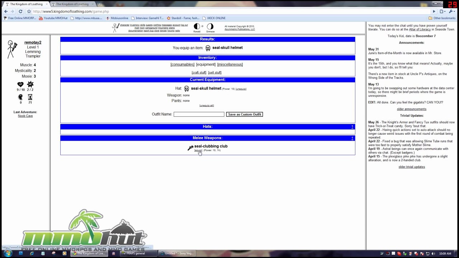This screenshot has width=459, height=258.
Task: Open Interview: GameHi bookmark
Action: coord(147,18)
